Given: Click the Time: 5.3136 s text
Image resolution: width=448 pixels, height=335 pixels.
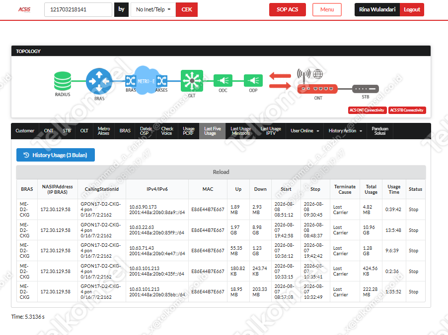Looking at the screenshot, I should [x=28, y=317].
